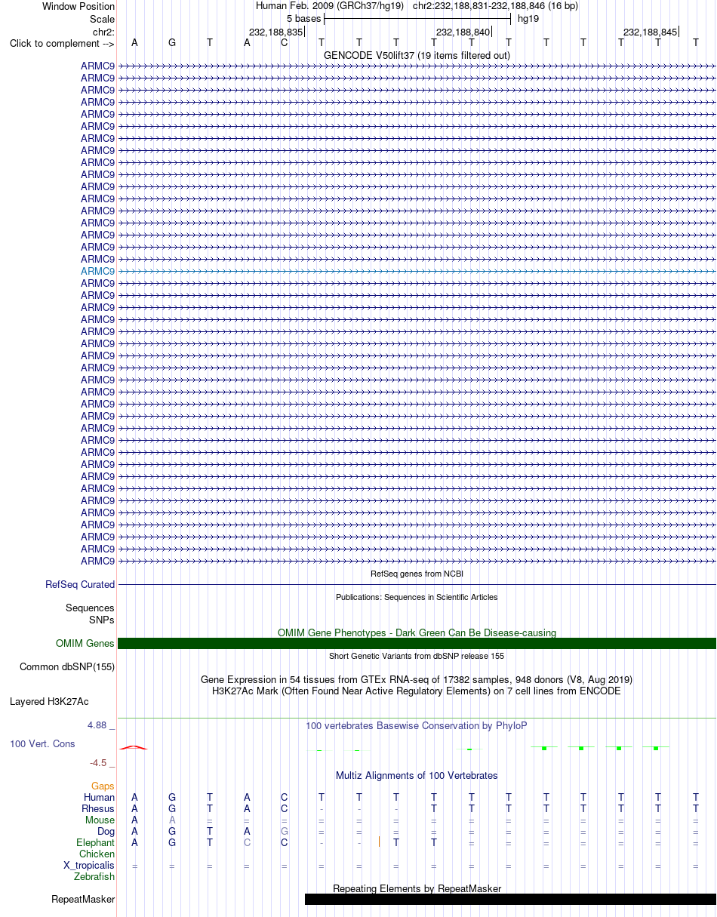Click the Mouse alignment row label
Viewport: 717px width, 917px height.
[100, 820]
